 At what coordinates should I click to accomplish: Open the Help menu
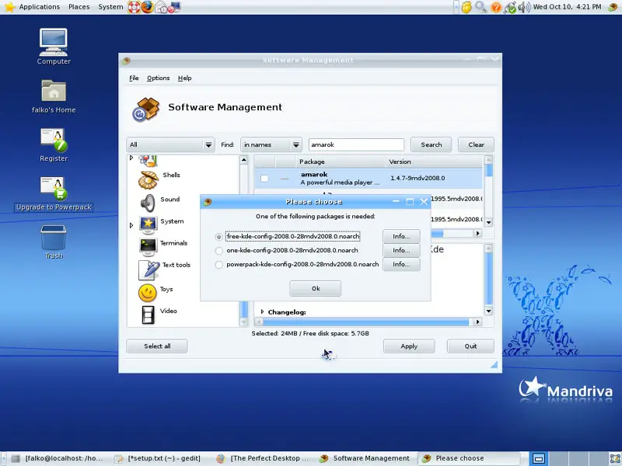coord(184,78)
